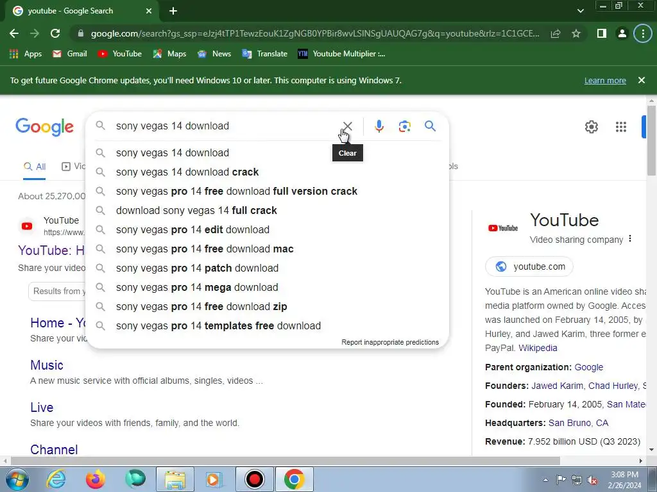Visit youtube.com from knowledge panel
Screen dimensions: 657x492
click(529, 266)
